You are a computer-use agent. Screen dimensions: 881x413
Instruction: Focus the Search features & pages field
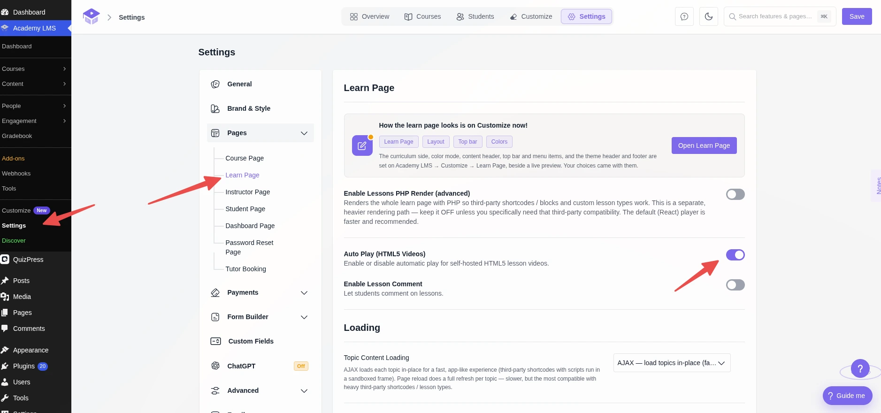pos(780,16)
